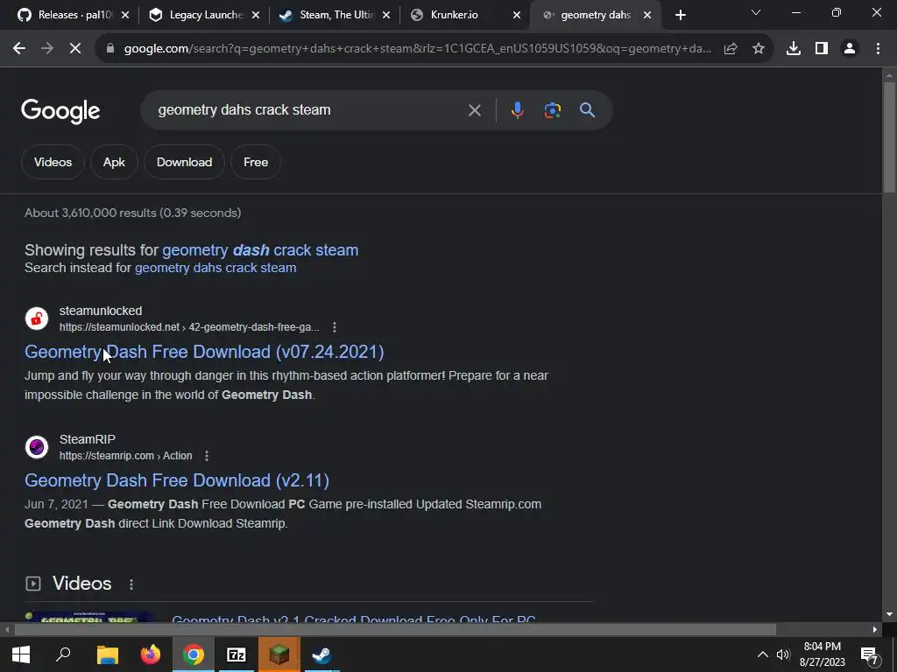Screen dimensions: 897x672
Task: Open the tab search dropdown arrow
Action: tap(756, 12)
